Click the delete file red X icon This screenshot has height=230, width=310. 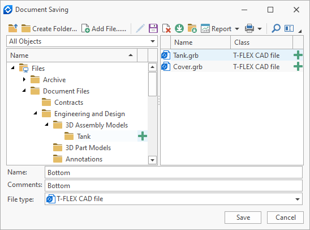(166, 28)
